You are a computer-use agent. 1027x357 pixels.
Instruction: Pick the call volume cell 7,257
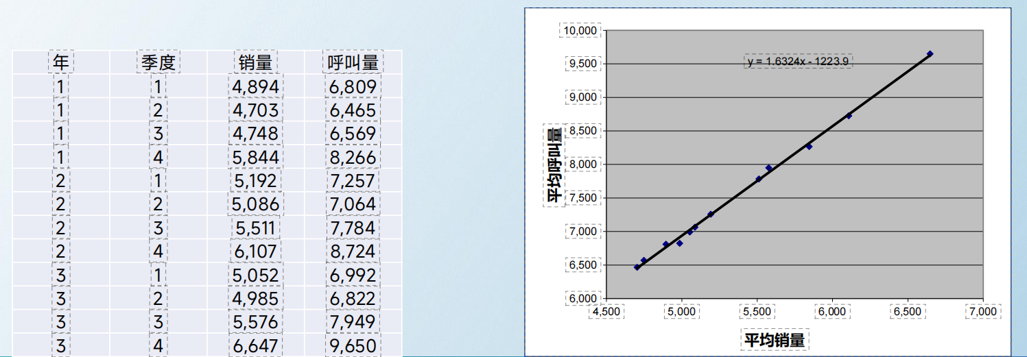pyautogui.click(x=353, y=181)
